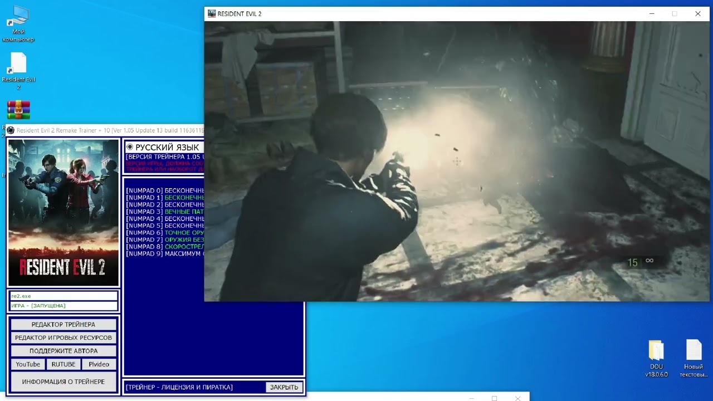Open the DDU v18.0.6.0 folder icon
This screenshot has height=401, width=713.
[x=656, y=358]
